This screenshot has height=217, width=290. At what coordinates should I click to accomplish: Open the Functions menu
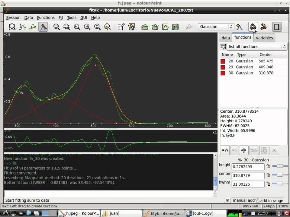[46, 17]
